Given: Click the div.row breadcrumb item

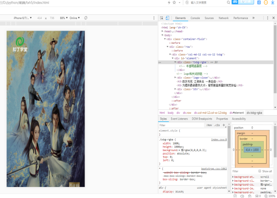Looking at the screenshot, I should point(187,113).
